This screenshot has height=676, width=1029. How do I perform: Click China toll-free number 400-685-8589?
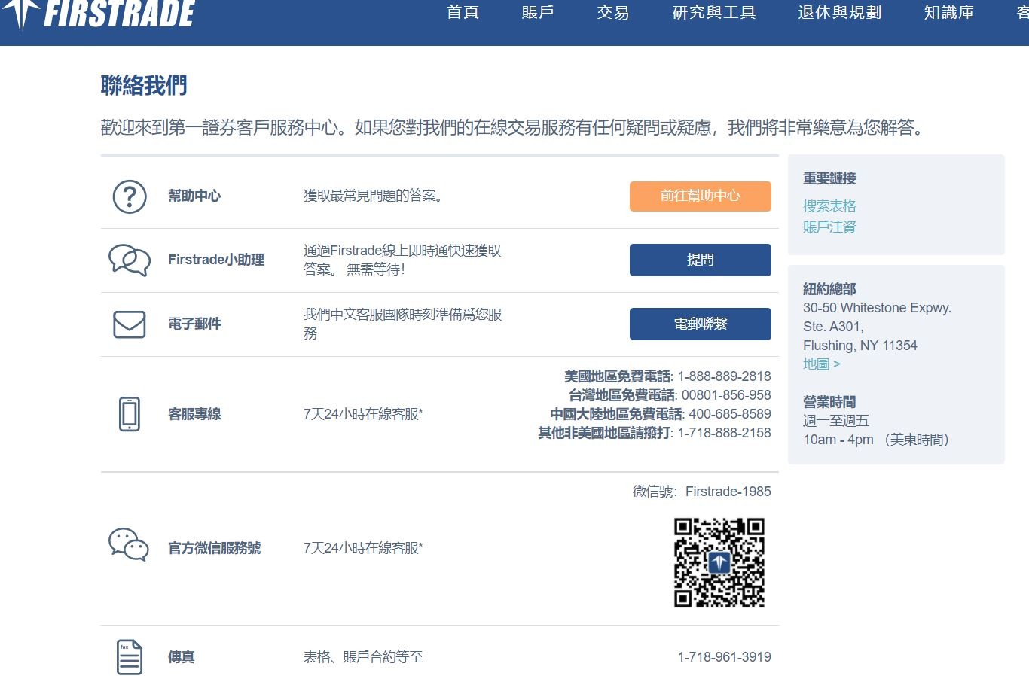click(730, 414)
